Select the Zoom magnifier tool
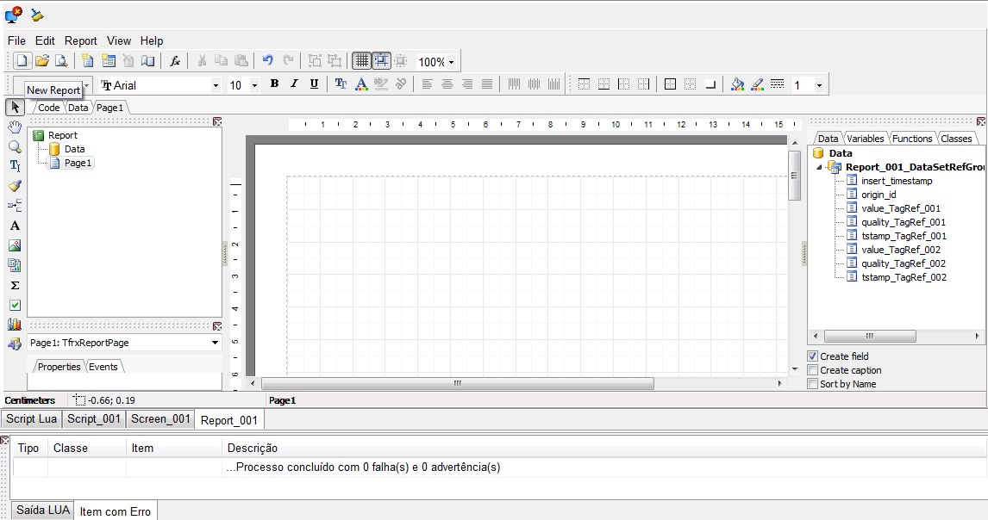 click(x=15, y=146)
